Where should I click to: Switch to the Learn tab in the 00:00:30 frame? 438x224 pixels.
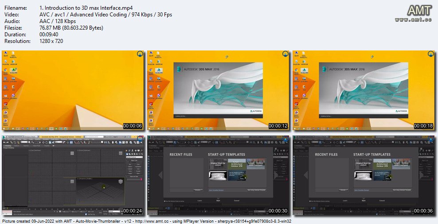(200, 201)
